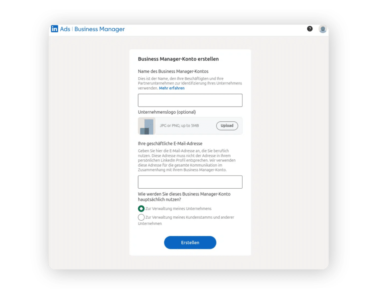The width and height of the screenshot is (377, 294).
Task: Click the 'Ihre geschäftliche E-Mail-Adresse' label
Action: click(170, 143)
